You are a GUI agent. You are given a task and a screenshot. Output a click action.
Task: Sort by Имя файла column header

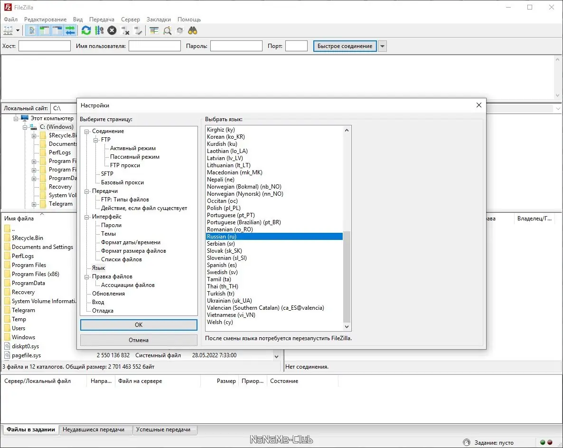19,219
